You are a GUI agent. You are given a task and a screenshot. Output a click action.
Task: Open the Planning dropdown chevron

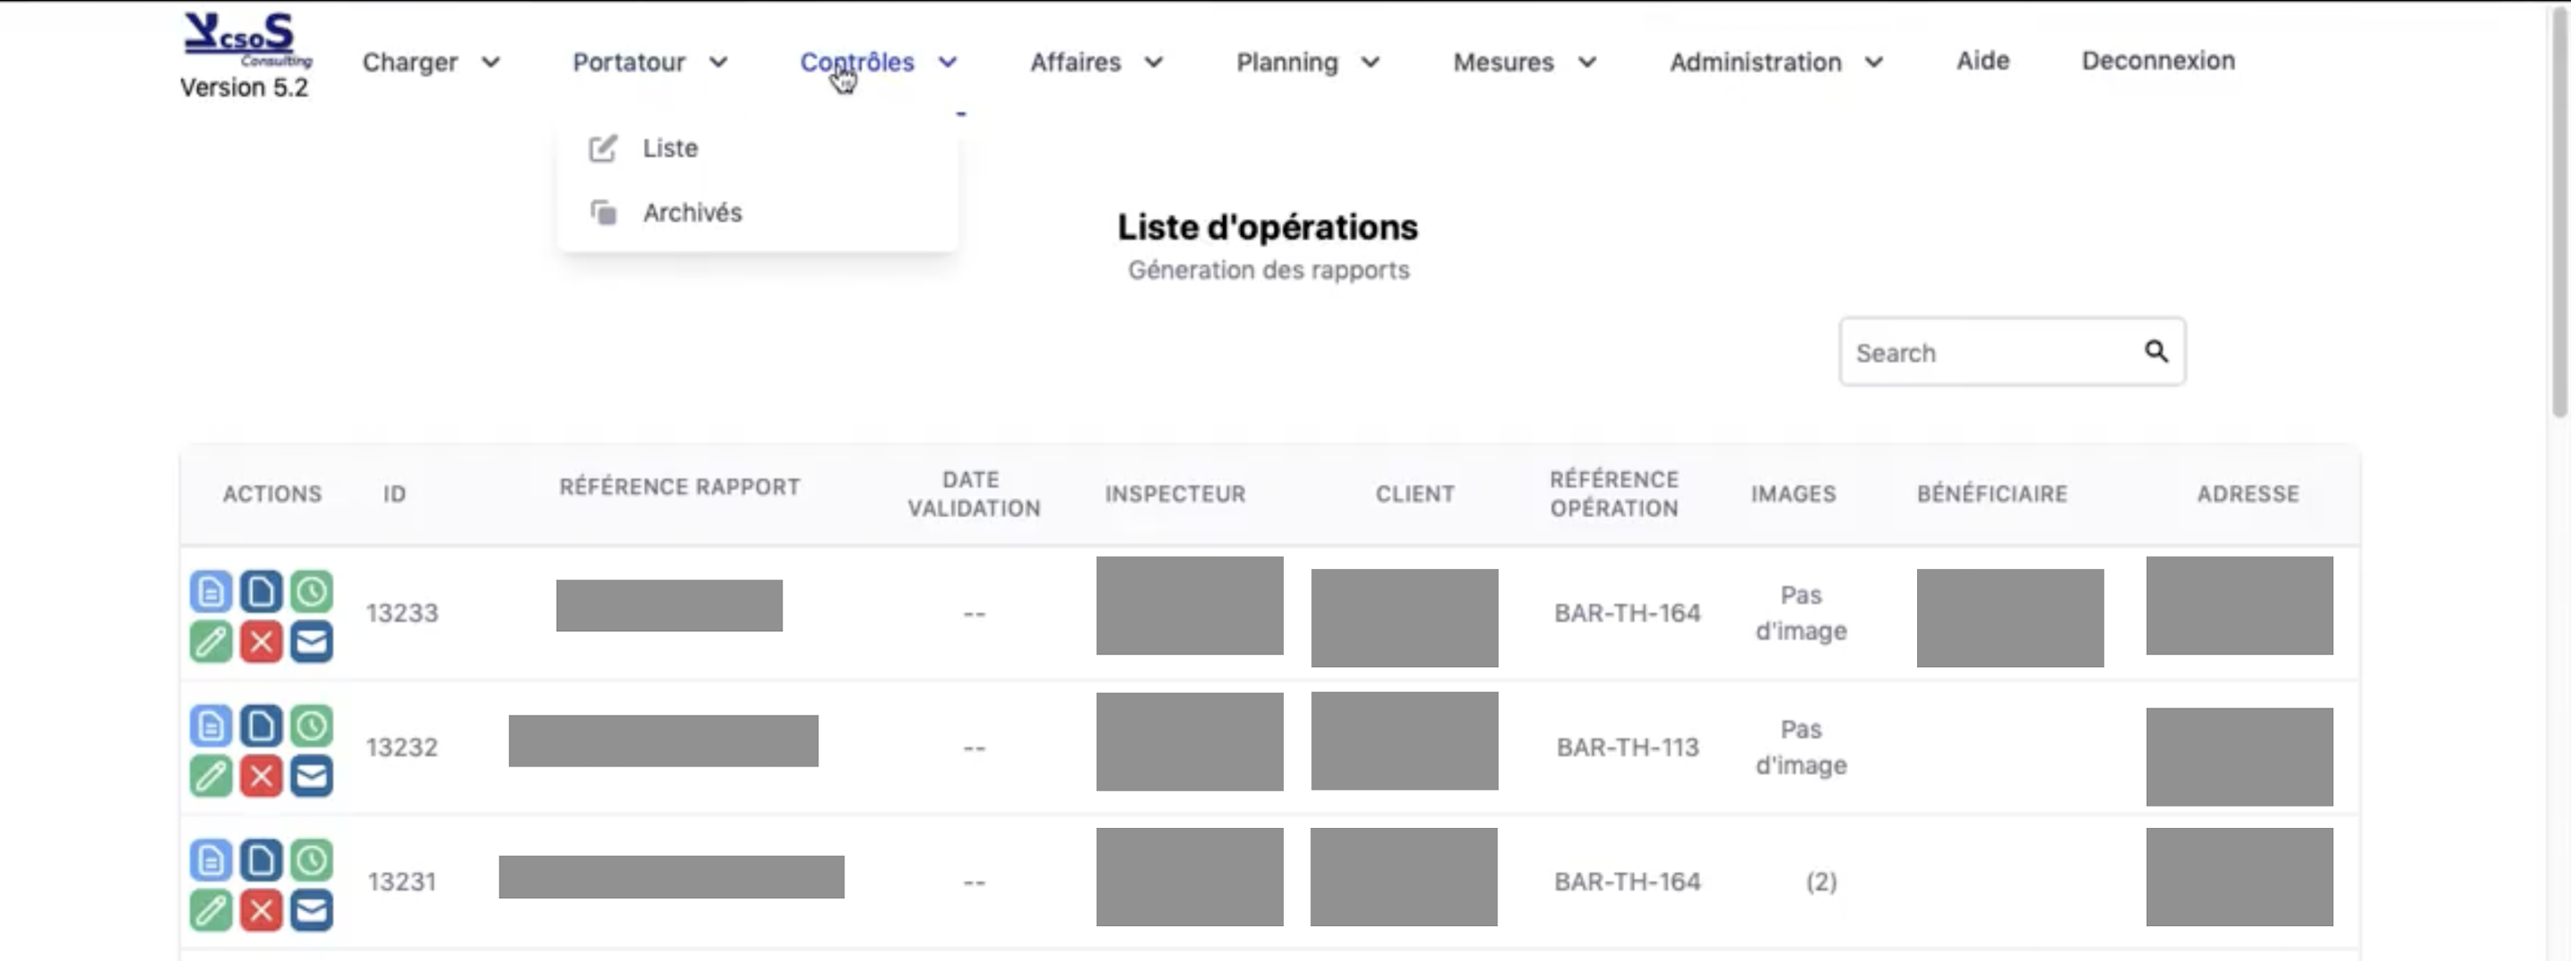pyautogui.click(x=1369, y=63)
